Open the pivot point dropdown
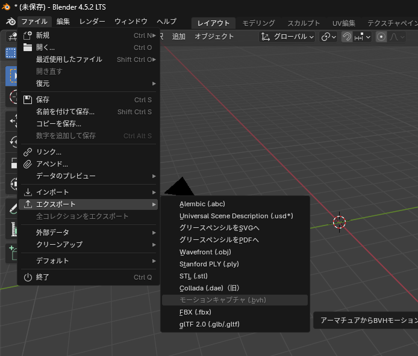 point(328,37)
